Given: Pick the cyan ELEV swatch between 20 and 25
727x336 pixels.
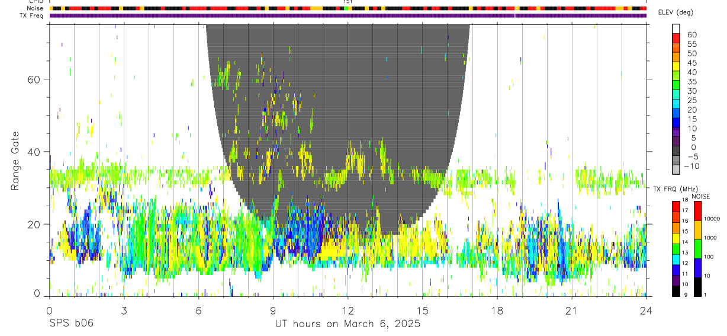Looking at the screenshot, I should tap(676, 104).
